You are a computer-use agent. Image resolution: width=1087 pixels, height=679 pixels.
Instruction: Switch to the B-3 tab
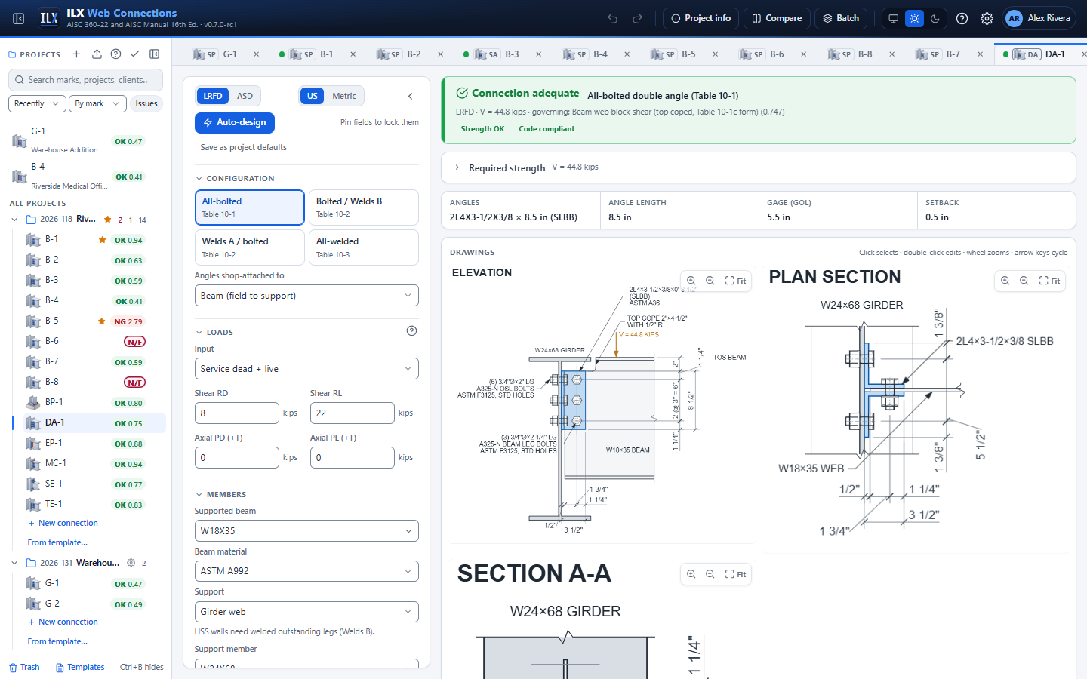[x=504, y=54]
